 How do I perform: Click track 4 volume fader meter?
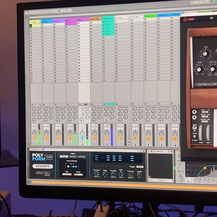[x=75, y=135]
